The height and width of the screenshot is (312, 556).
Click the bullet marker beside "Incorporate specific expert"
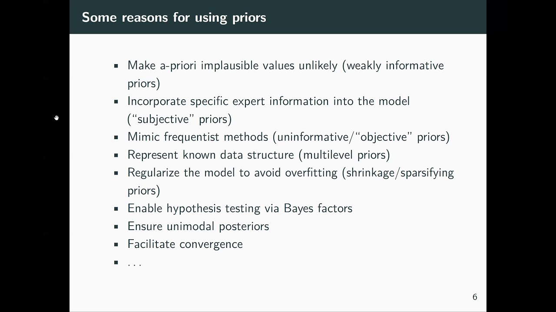click(116, 101)
